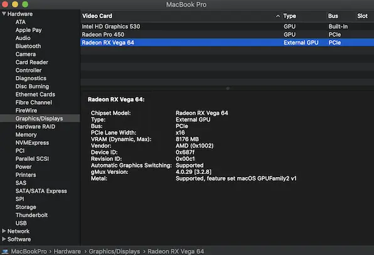
Task: Select Bluetooth in the sidebar
Action: tap(28, 46)
